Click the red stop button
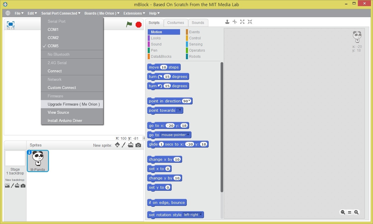Image resolution: width=373 pixels, height=224 pixels. click(139, 24)
